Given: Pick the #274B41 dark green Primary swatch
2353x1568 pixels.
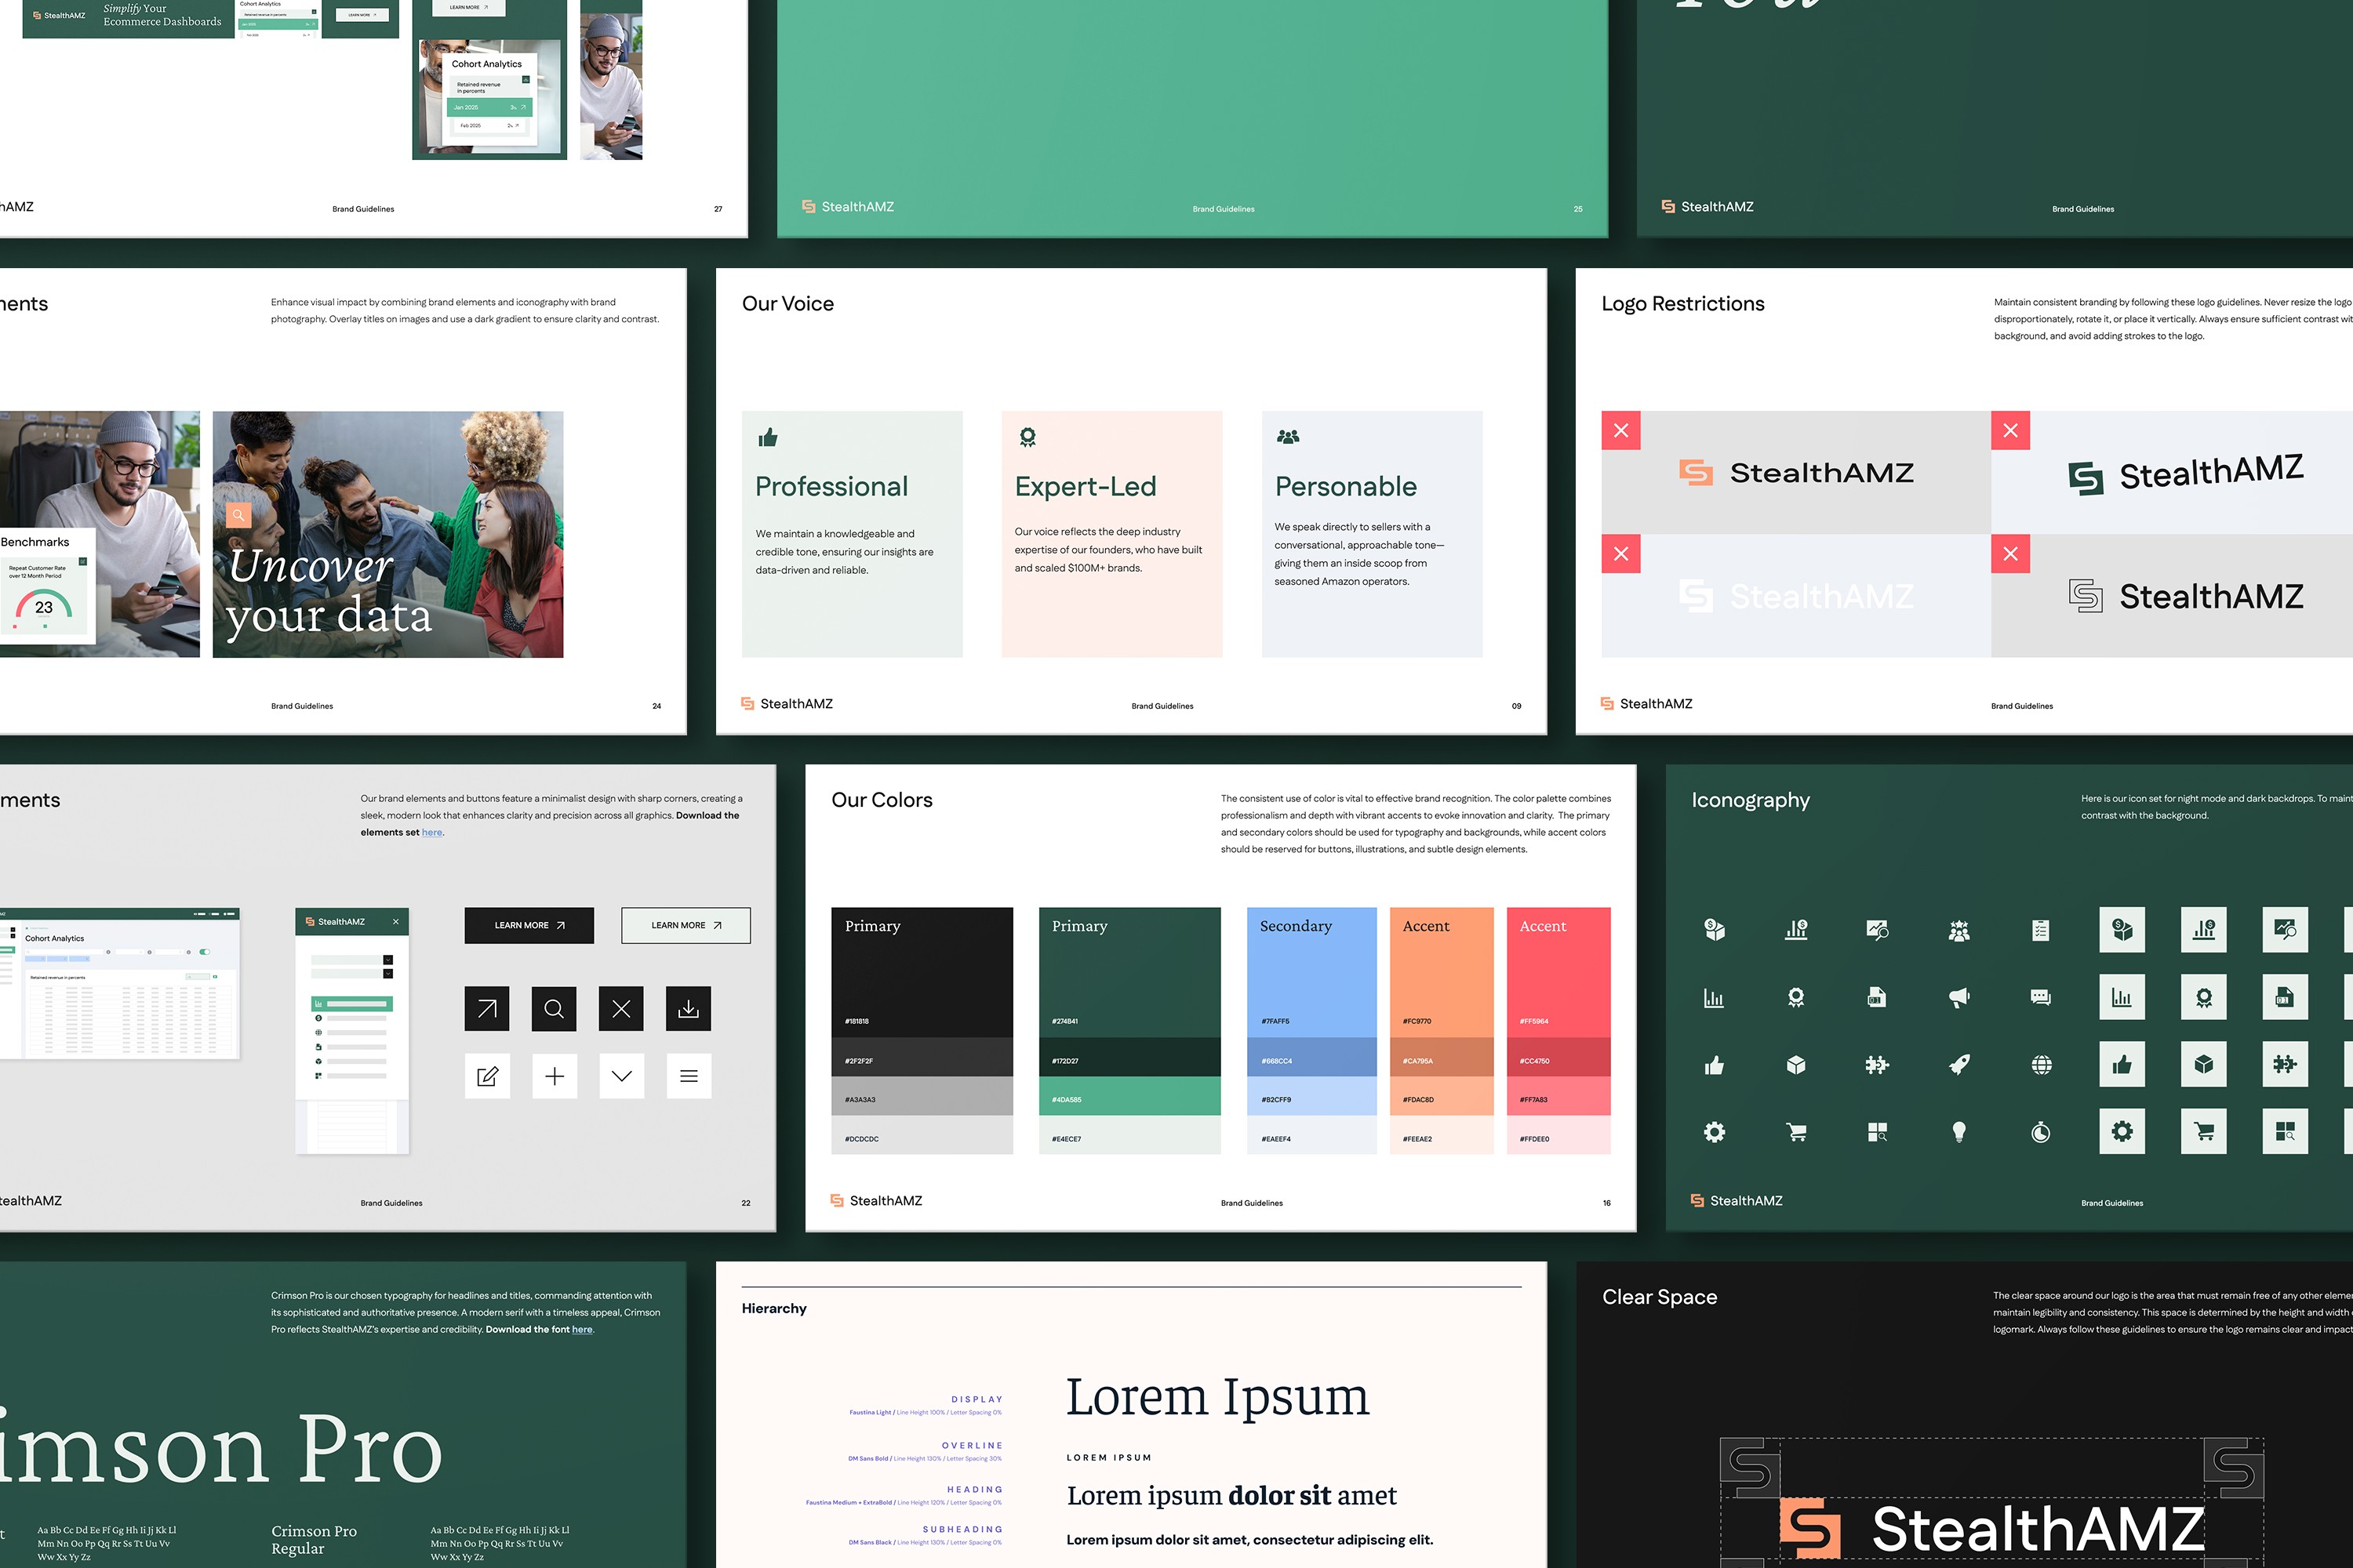Looking at the screenshot, I should [1129, 972].
